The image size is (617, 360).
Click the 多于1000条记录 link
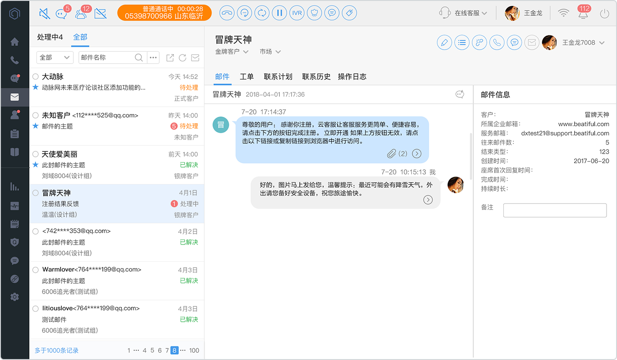(x=56, y=350)
